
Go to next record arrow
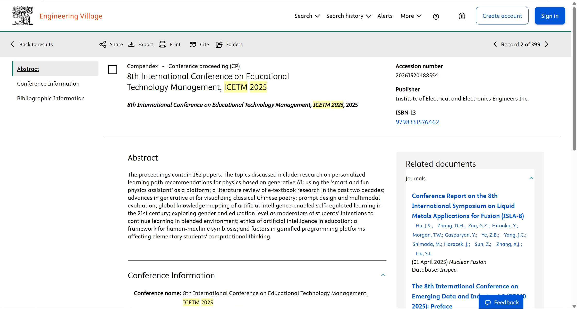[547, 44]
